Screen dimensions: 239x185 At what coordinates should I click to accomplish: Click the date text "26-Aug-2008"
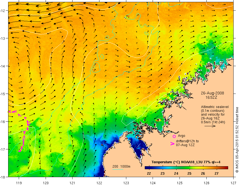point(212,93)
